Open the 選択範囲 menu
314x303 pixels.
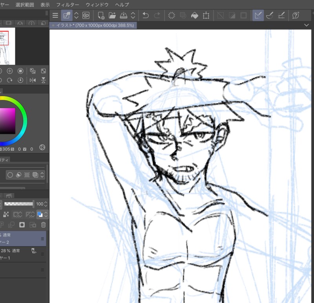[x=25, y=4]
